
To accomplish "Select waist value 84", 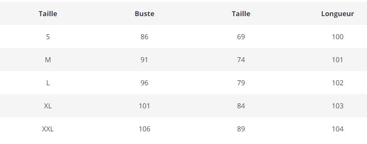I will [241, 106].
